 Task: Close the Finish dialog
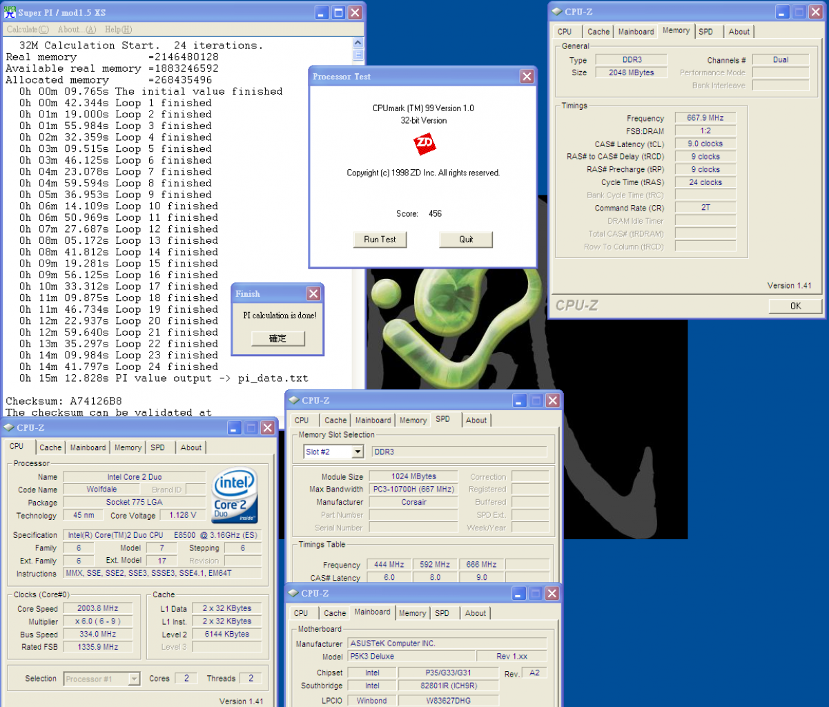[313, 294]
